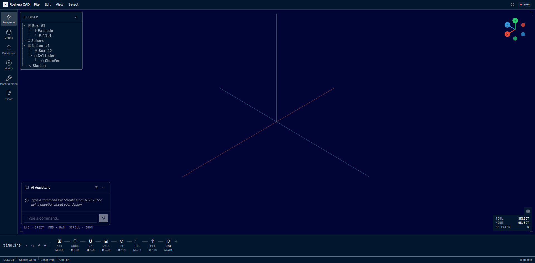Viewport: 535px width, 263px height.
Task: Click SELECT mode in status bar
Action: coord(9,260)
